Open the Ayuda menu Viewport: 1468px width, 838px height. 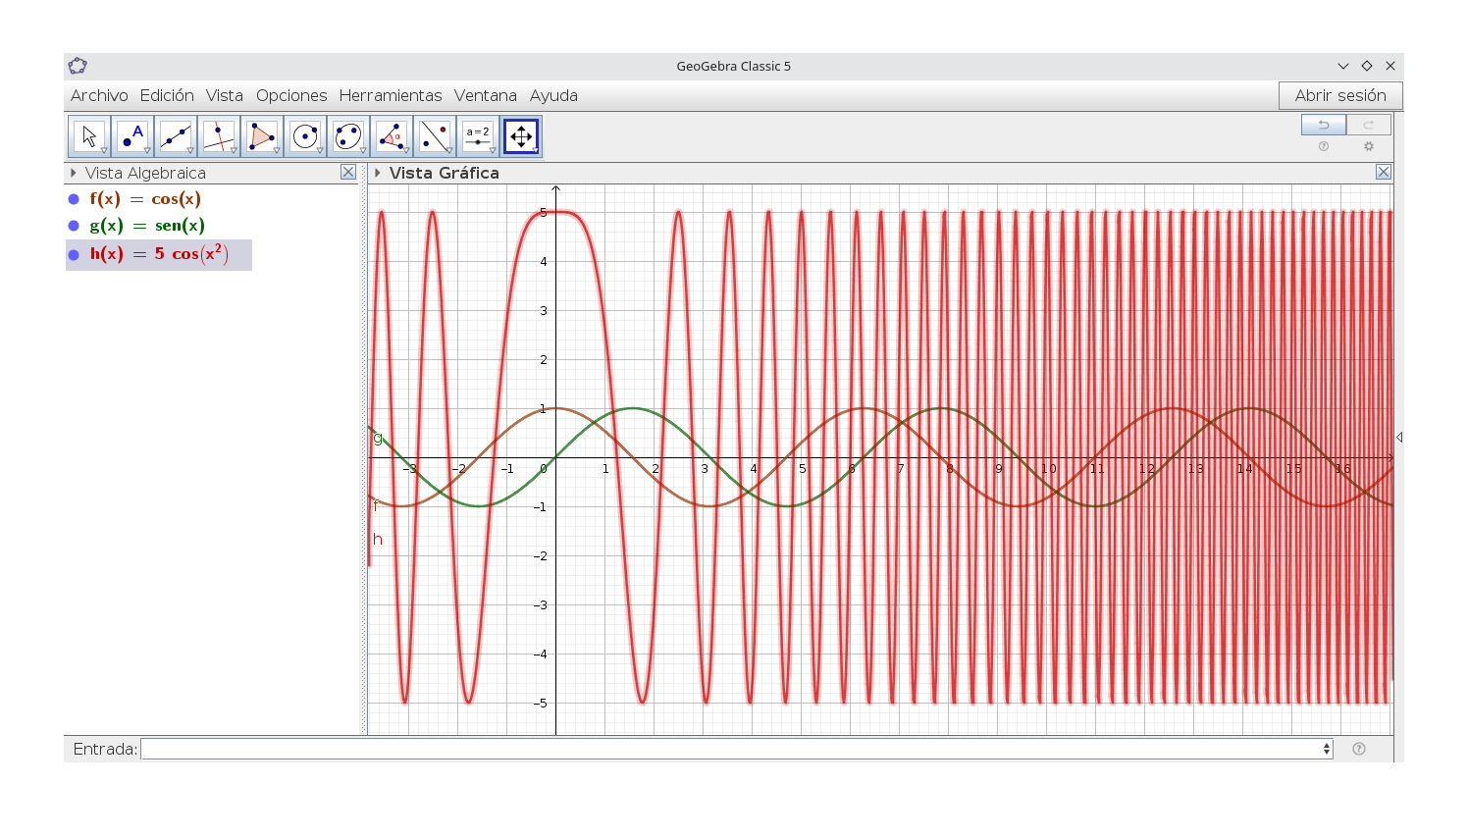click(553, 95)
